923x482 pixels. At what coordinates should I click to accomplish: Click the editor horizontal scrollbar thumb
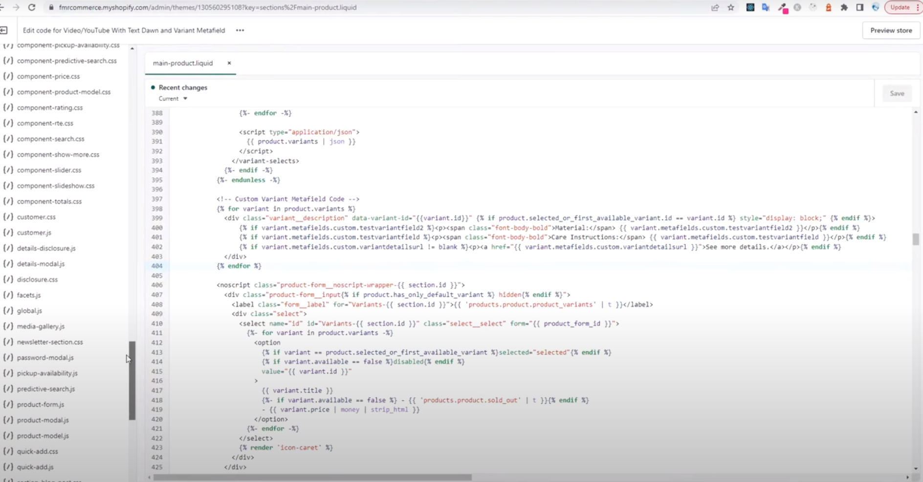coord(313,478)
